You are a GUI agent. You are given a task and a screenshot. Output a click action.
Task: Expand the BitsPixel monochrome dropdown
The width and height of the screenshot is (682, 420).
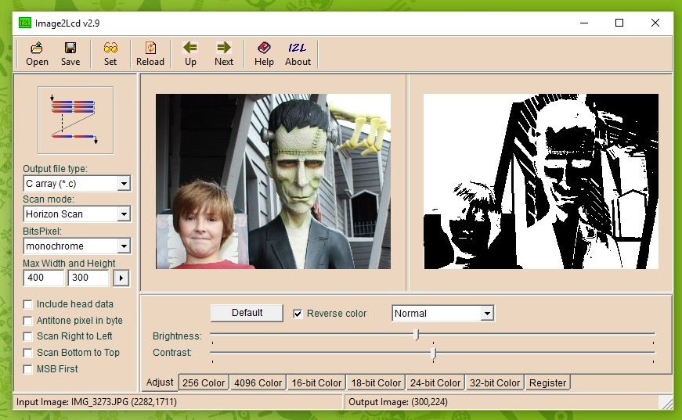(x=124, y=246)
